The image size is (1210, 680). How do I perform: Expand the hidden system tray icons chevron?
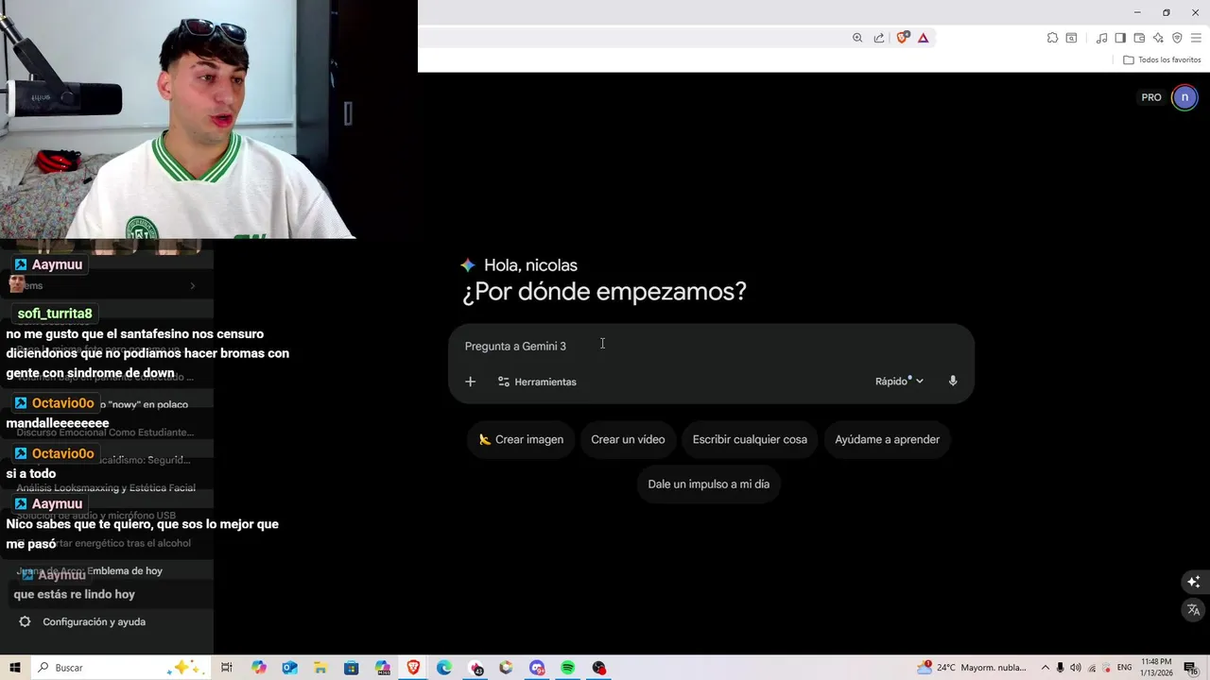click(x=1046, y=668)
